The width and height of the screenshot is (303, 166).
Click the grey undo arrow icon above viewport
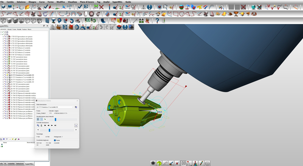pyautogui.click(x=101, y=27)
